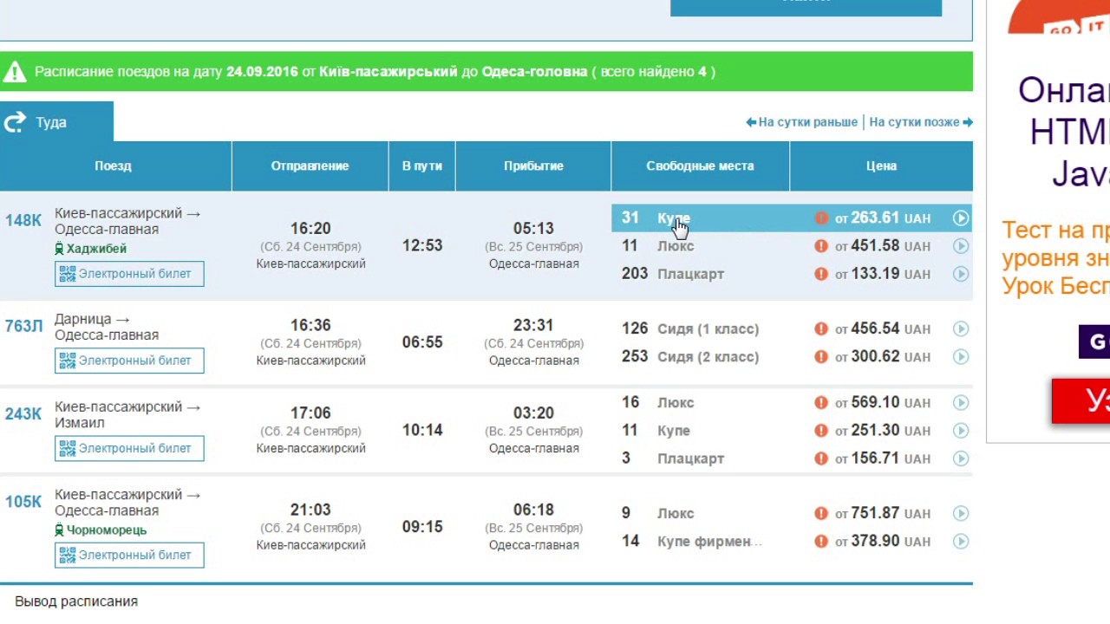Select the Люкс row with 9 seats
Viewport: 1110px width, 624px height.
[x=792, y=513]
